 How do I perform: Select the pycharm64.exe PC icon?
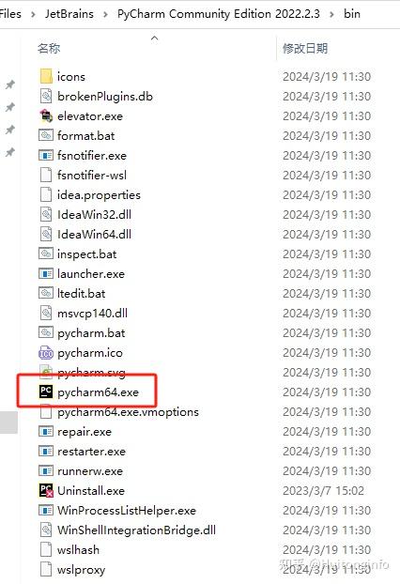46,392
